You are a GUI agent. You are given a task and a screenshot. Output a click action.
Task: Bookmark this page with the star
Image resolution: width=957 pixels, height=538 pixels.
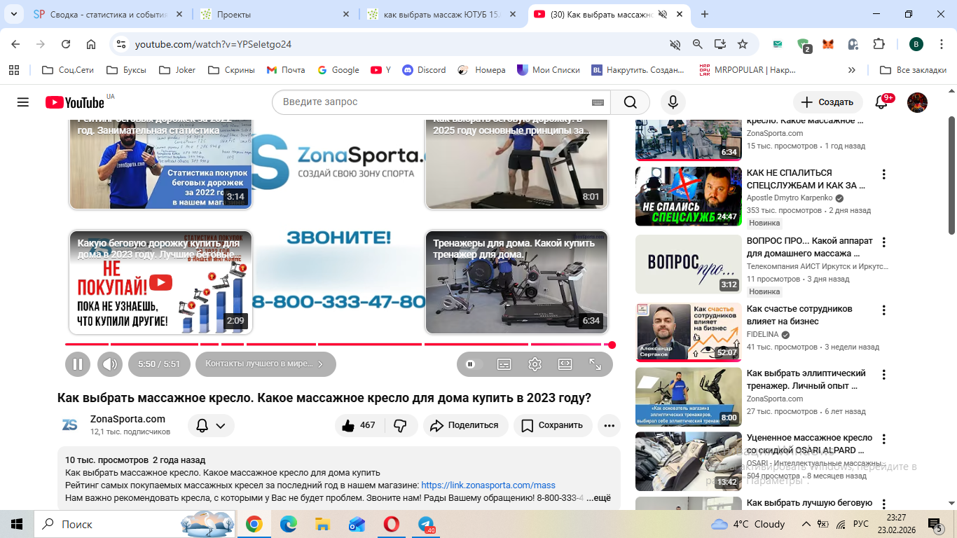click(x=743, y=44)
